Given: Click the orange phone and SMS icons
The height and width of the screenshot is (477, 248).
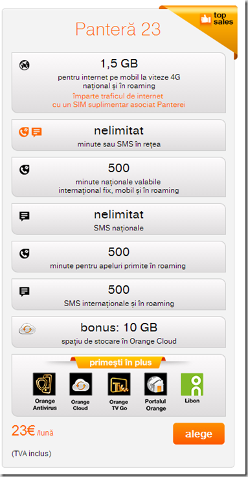Looking at the screenshot, I should pos(30,132).
